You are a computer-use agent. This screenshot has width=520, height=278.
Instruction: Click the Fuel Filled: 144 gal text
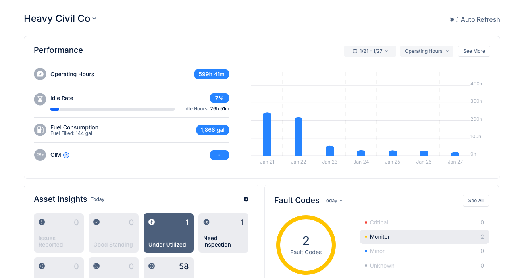coord(71,134)
